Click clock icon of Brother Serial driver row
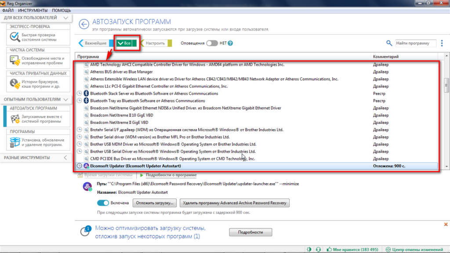 coord(80,137)
